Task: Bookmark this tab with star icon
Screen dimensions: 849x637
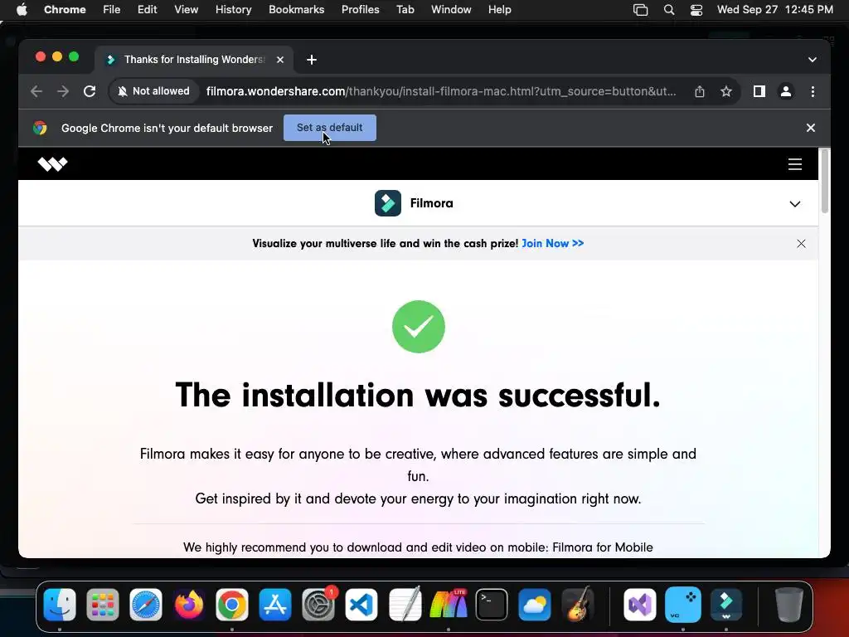Action: pyautogui.click(x=726, y=91)
